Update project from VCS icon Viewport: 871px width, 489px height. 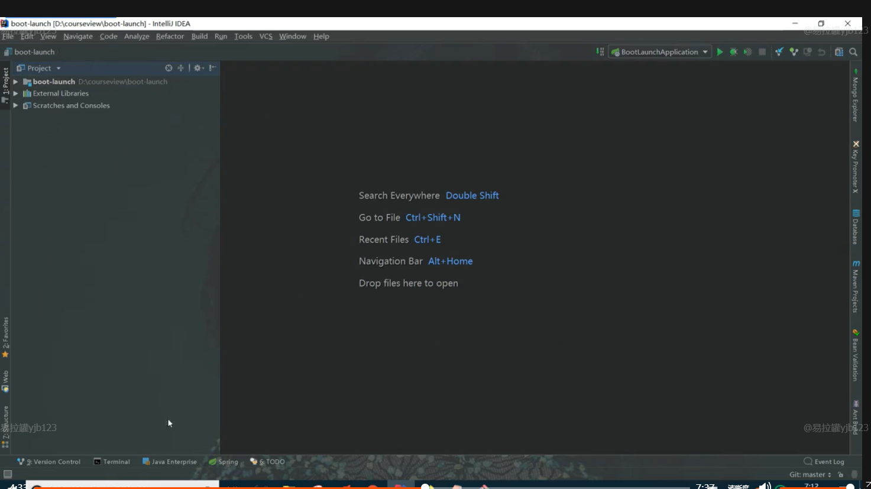click(779, 52)
